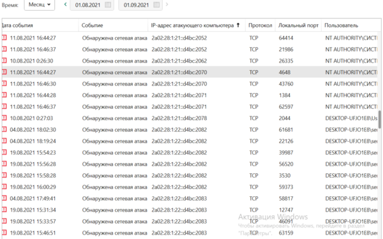The width and height of the screenshot is (383, 239).
Task: Select the date cell 04.08.2021 18:02:30
Action: pos(33,130)
